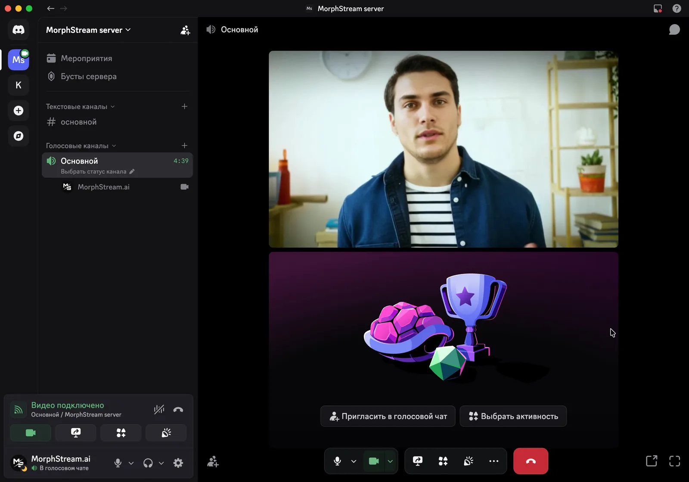Open MorphStream.ai user profile panel
The height and width of the screenshot is (482, 689).
51,463
